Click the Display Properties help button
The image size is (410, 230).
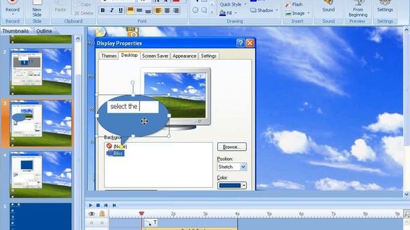(240, 43)
